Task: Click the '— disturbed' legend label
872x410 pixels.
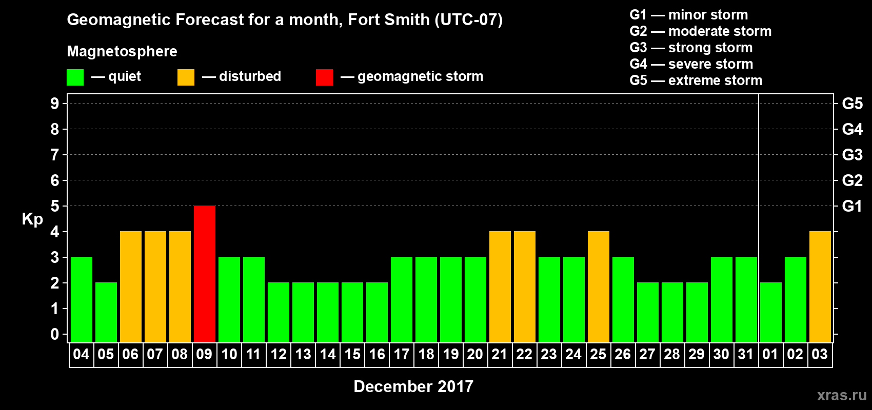Action: pyautogui.click(x=242, y=76)
